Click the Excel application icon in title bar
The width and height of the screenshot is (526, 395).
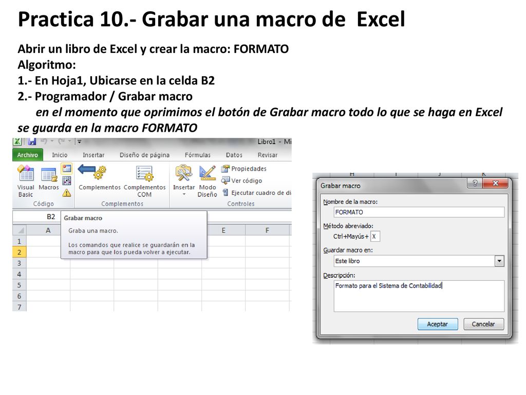[x=17, y=142]
